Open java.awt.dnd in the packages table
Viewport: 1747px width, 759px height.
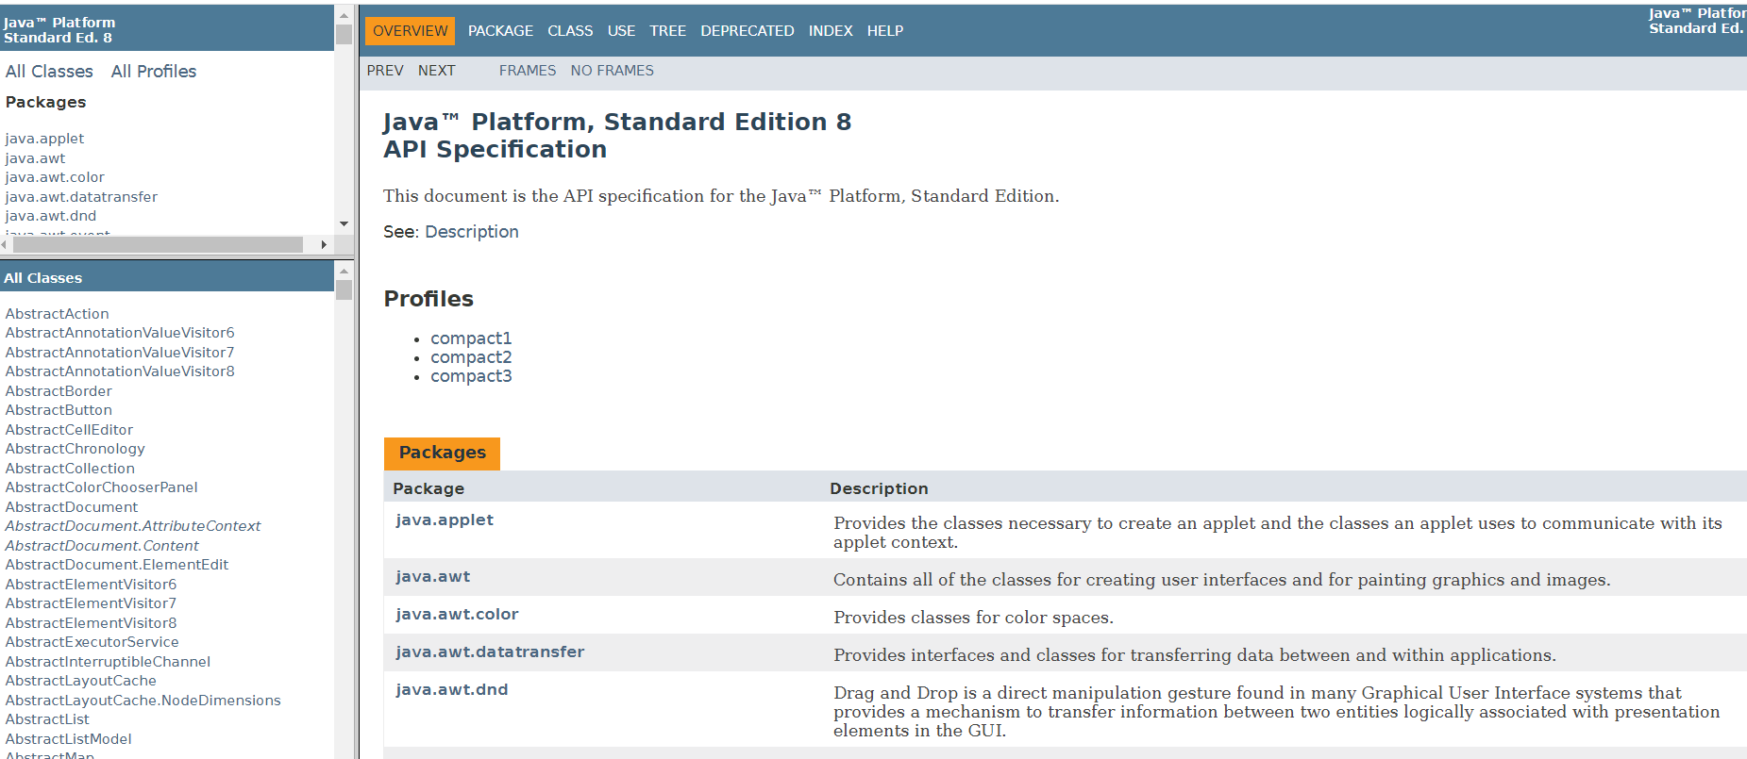[451, 689]
